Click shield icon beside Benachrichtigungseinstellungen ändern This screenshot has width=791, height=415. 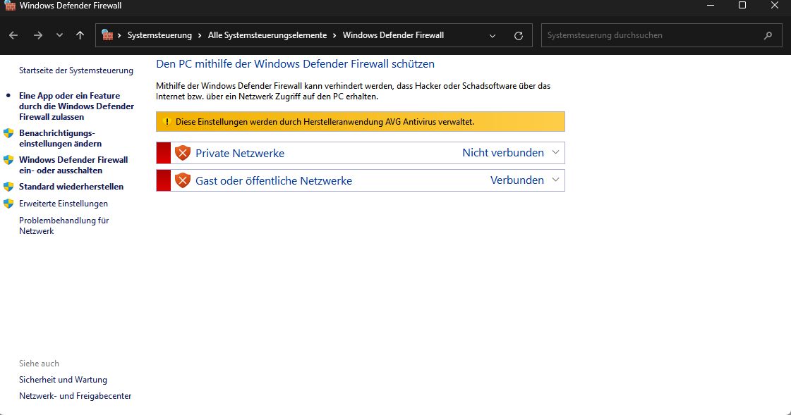pos(8,133)
